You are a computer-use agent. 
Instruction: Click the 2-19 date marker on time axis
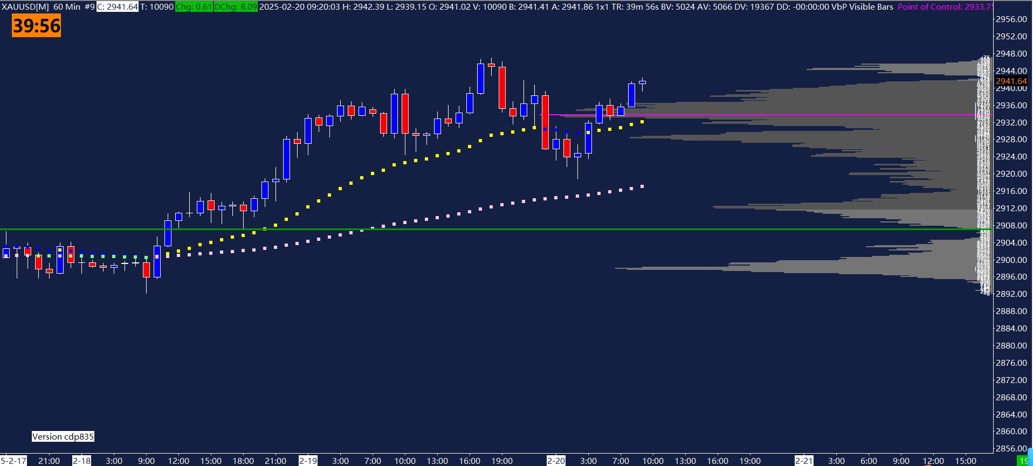point(308,461)
